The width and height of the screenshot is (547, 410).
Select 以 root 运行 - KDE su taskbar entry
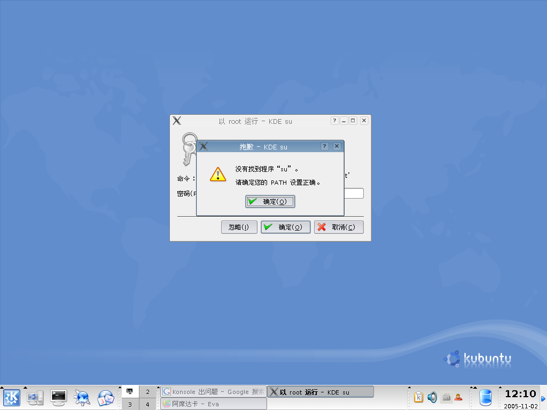[321, 391]
